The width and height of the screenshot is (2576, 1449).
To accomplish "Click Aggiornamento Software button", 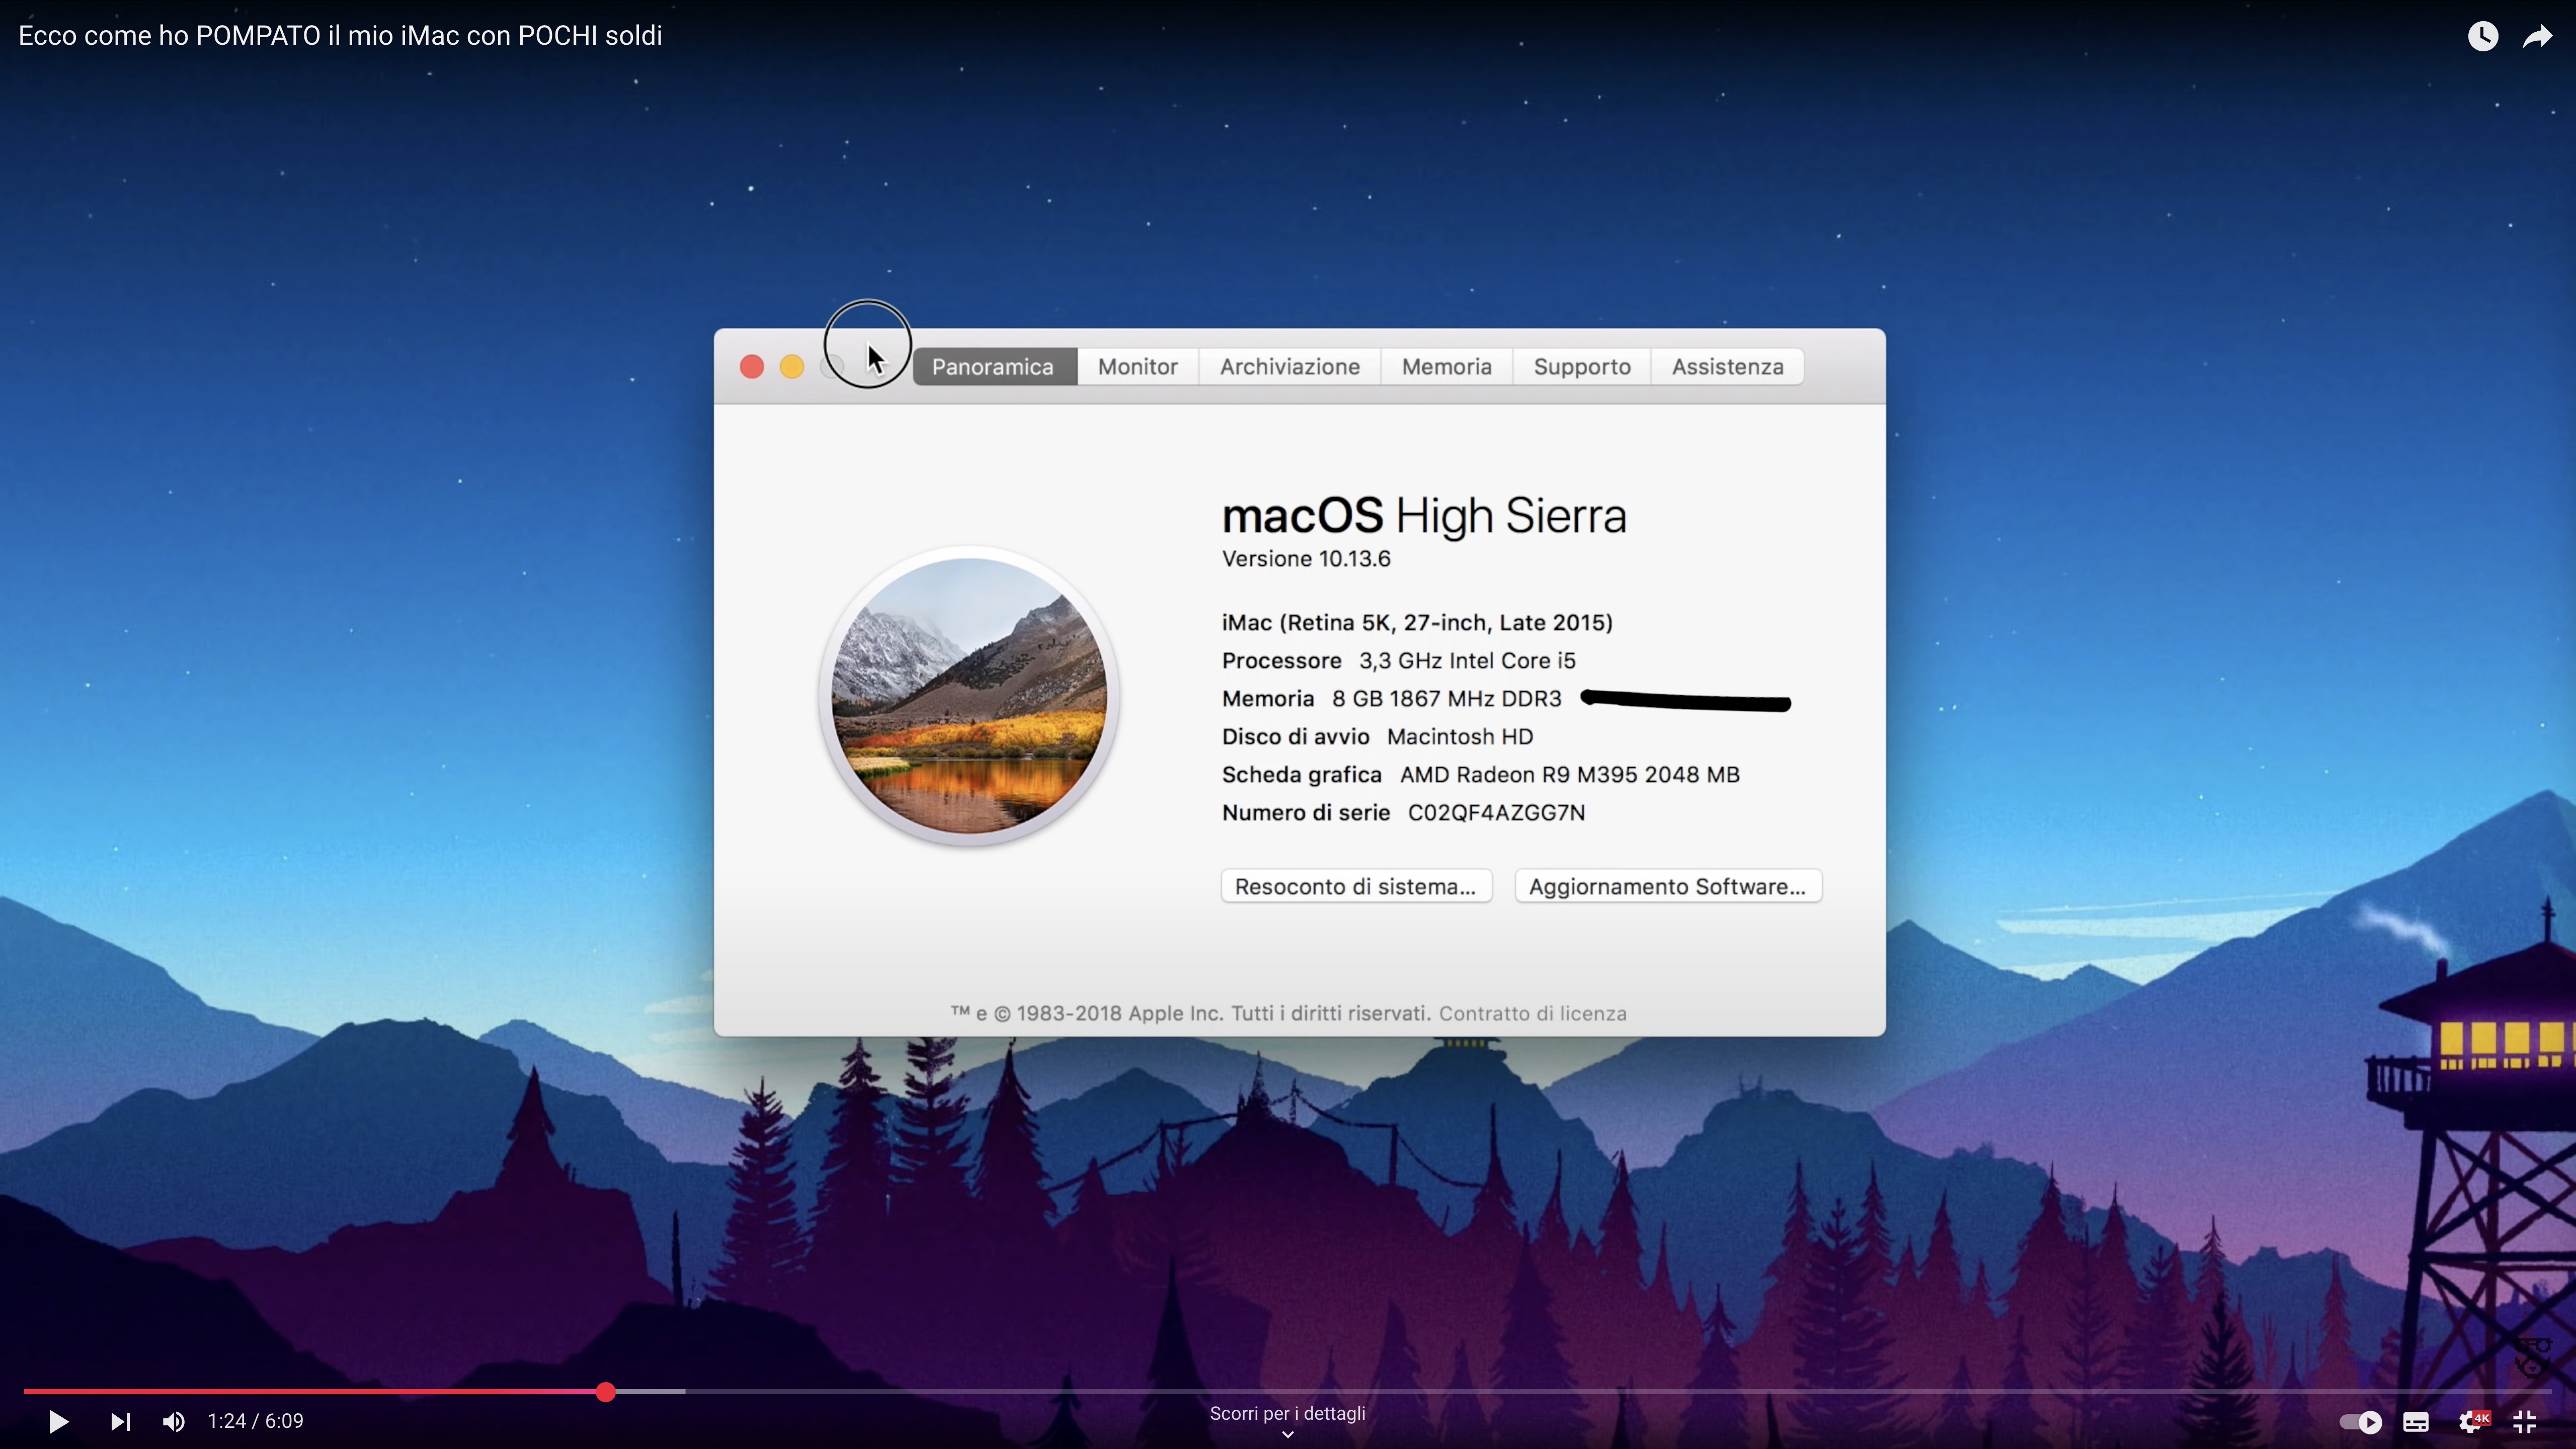I will [1668, 886].
